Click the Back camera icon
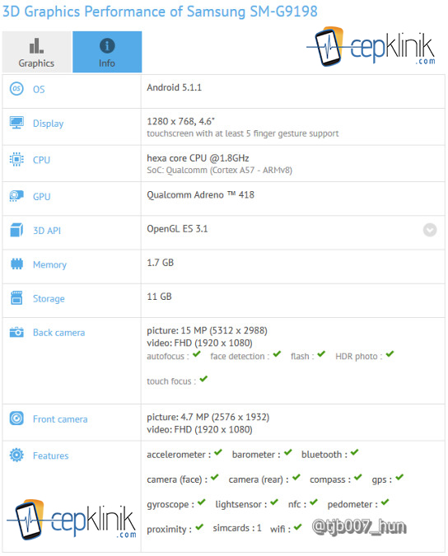Image resolution: width=448 pixels, height=556 pixels. (16, 332)
